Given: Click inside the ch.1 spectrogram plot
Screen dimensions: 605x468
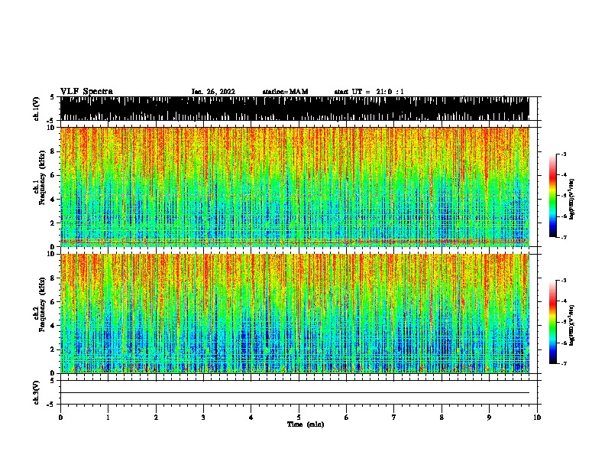Looking at the screenshot, I should pos(294,187).
